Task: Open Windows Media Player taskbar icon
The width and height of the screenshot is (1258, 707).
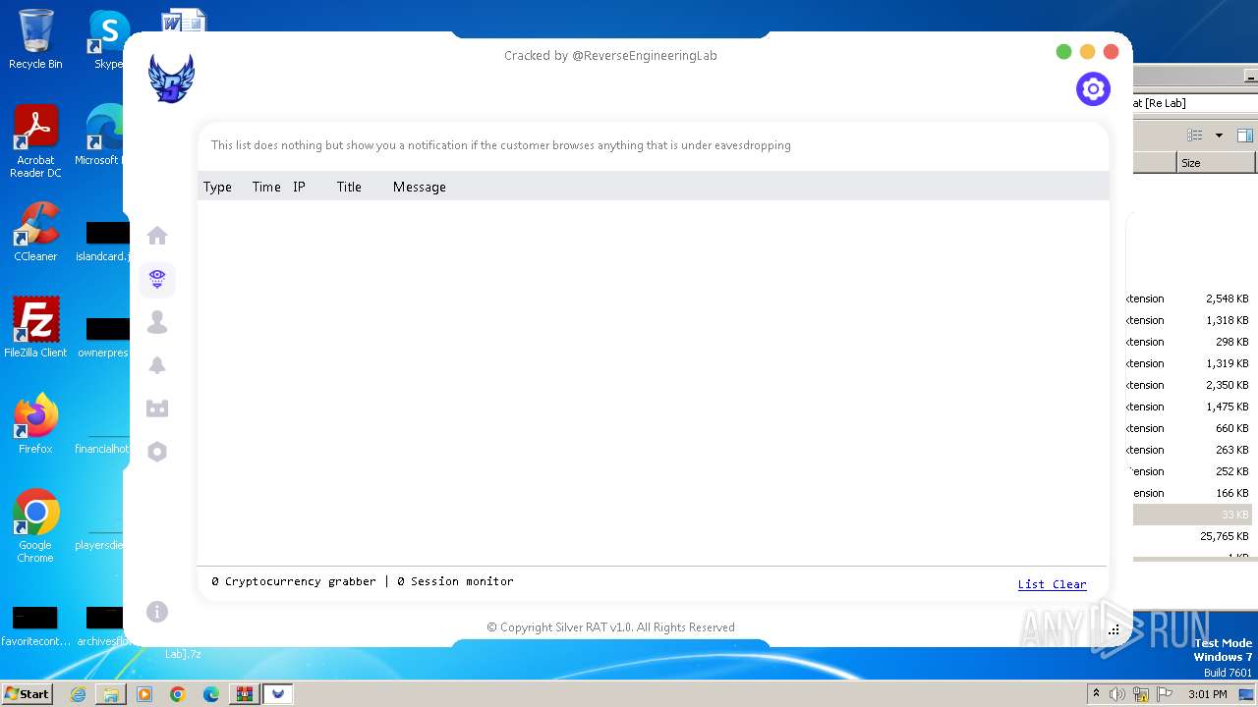Action: [144, 694]
